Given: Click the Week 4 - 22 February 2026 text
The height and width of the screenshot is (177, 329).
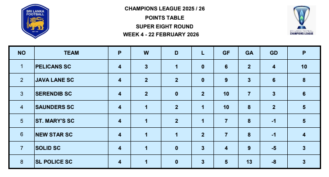Looking at the screenshot, I should (164, 34).
